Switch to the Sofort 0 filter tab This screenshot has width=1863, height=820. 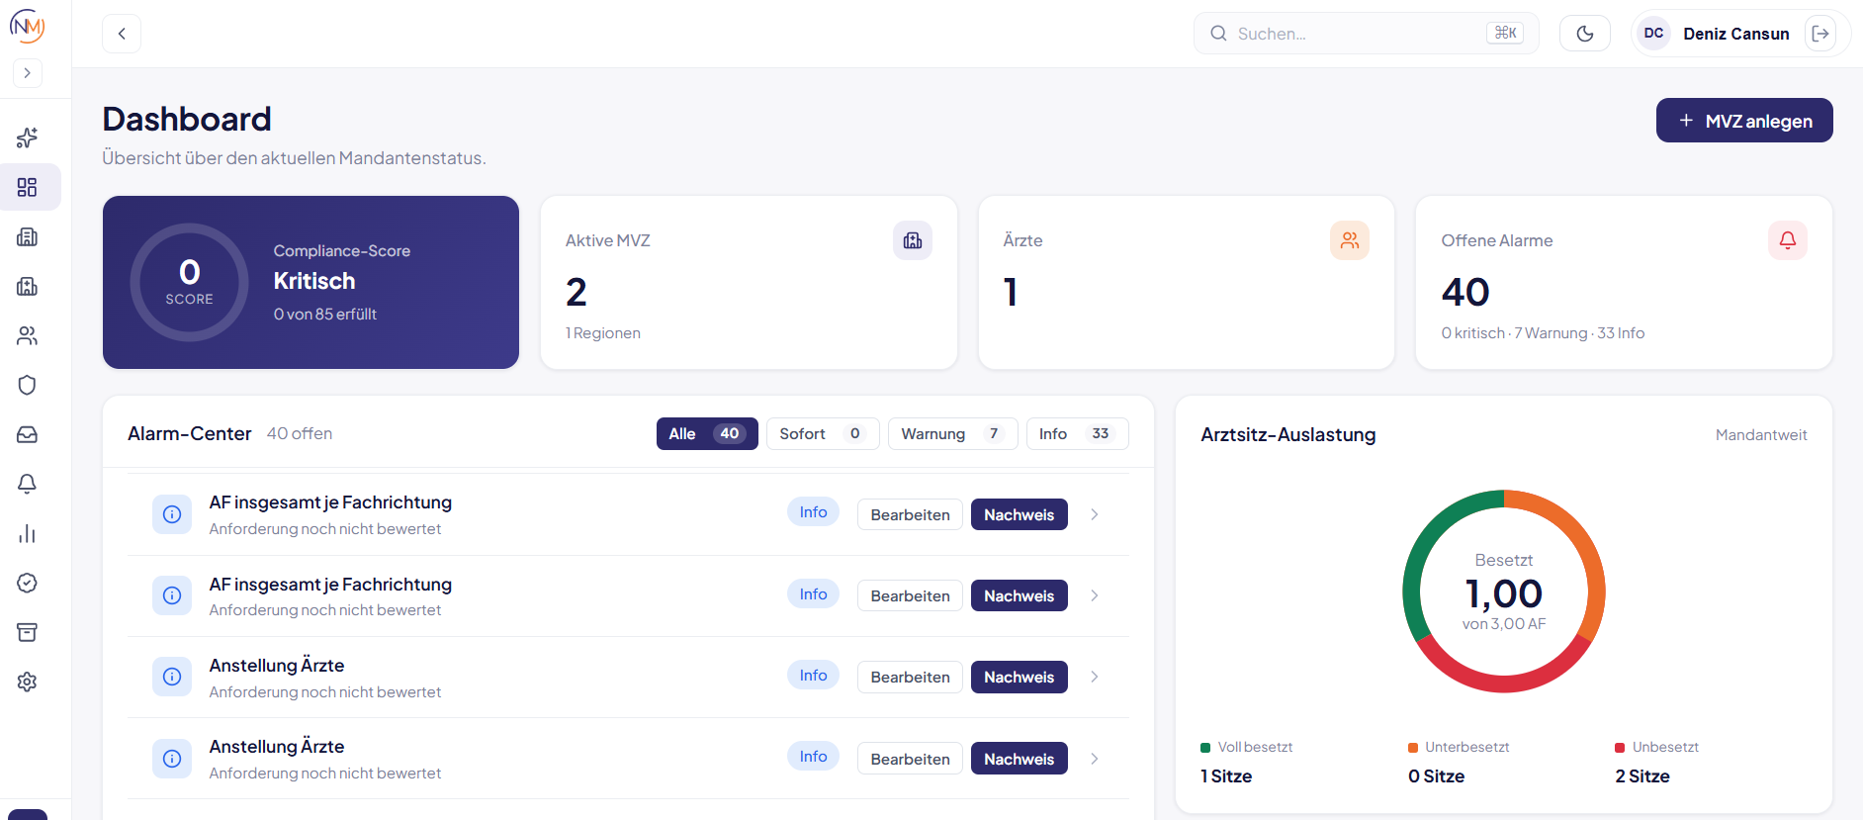pos(823,433)
